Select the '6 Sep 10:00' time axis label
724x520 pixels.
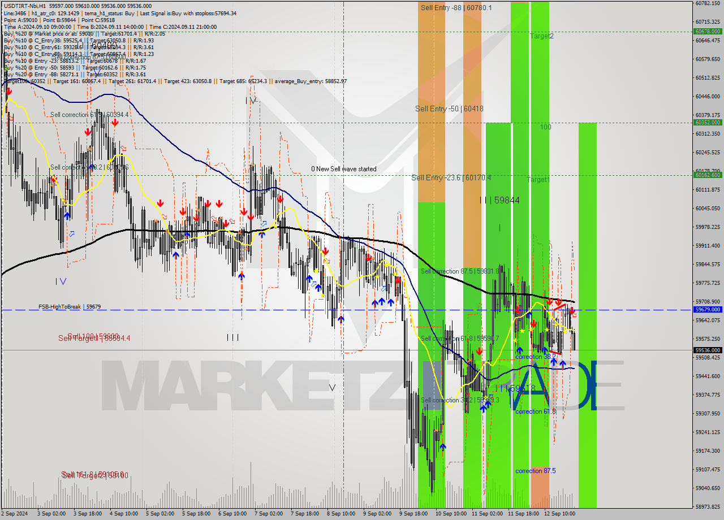click(232, 514)
